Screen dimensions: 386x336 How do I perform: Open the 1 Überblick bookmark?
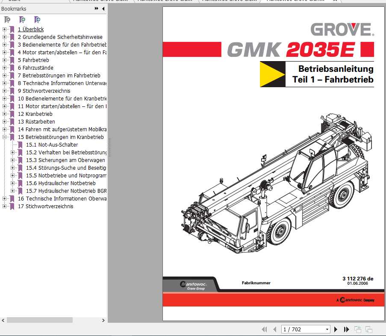[x=31, y=29]
